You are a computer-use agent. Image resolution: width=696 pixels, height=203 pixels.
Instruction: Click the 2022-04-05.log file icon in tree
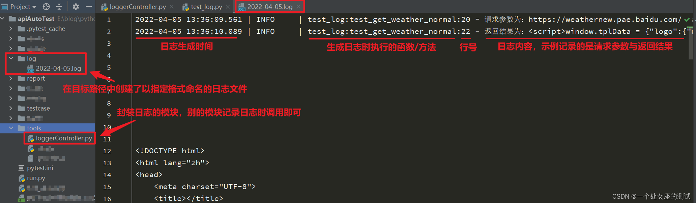coord(30,69)
